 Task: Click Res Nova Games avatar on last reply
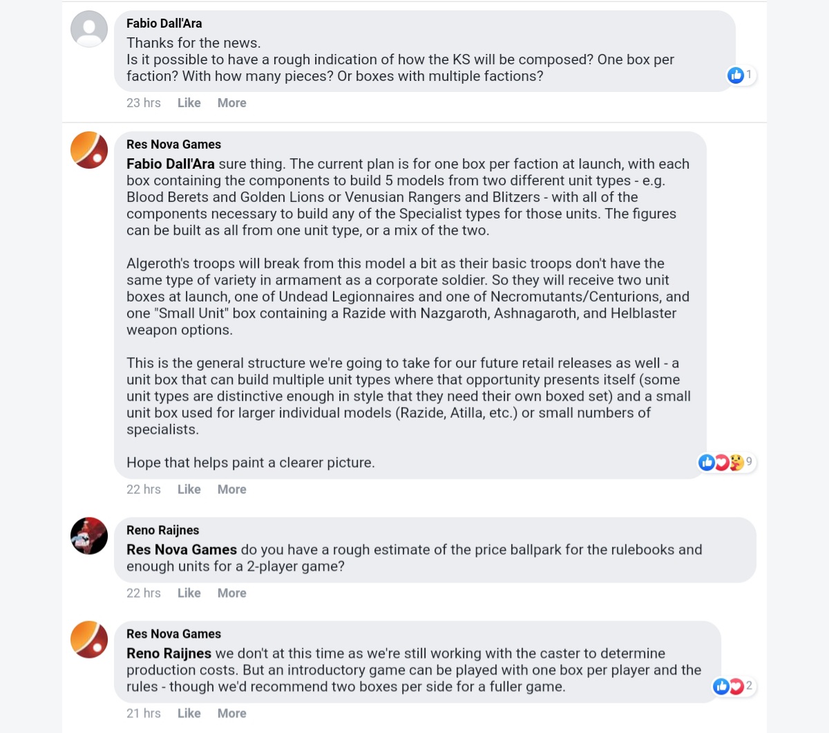pyautogui.click(x=89, y=640)
